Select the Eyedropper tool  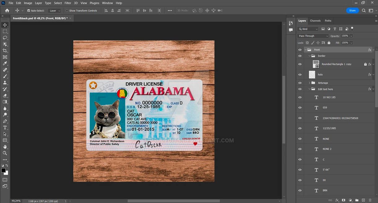point(5,64)
